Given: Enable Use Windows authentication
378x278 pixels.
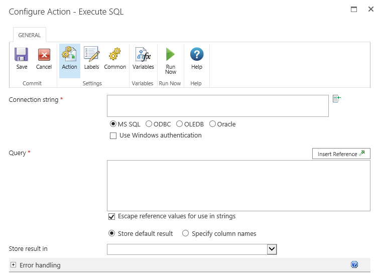Looking at the screenshot, I should (113, 135).
